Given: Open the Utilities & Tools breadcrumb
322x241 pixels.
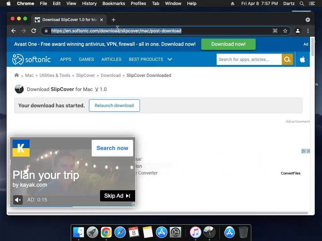Looking at the screenshot, I should click(x=55, y=75).
